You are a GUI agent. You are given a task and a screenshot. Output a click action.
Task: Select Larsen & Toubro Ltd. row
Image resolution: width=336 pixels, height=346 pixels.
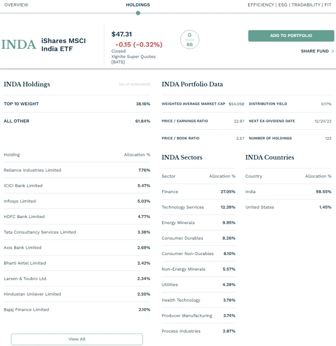pyautogui.click(x=77, y=279)
